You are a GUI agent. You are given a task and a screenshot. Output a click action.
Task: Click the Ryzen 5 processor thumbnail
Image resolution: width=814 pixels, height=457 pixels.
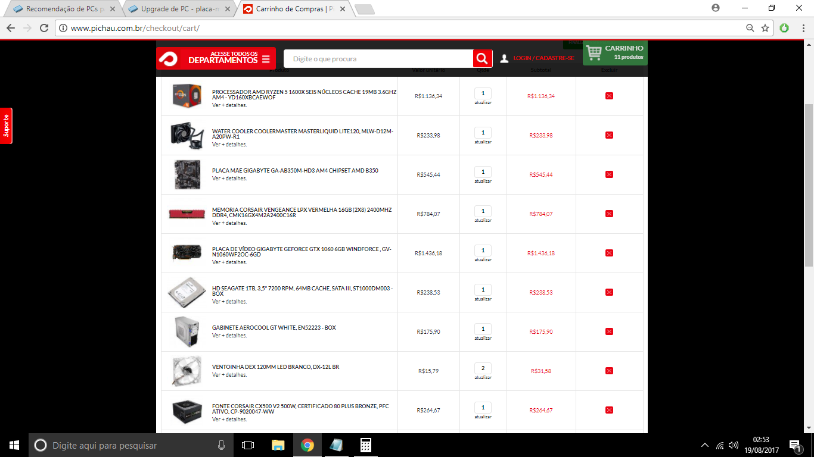point(187,96)
